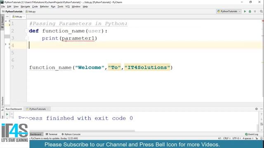
Task: Click the run console horizontal scrollbar
Action: coord(82,131)
